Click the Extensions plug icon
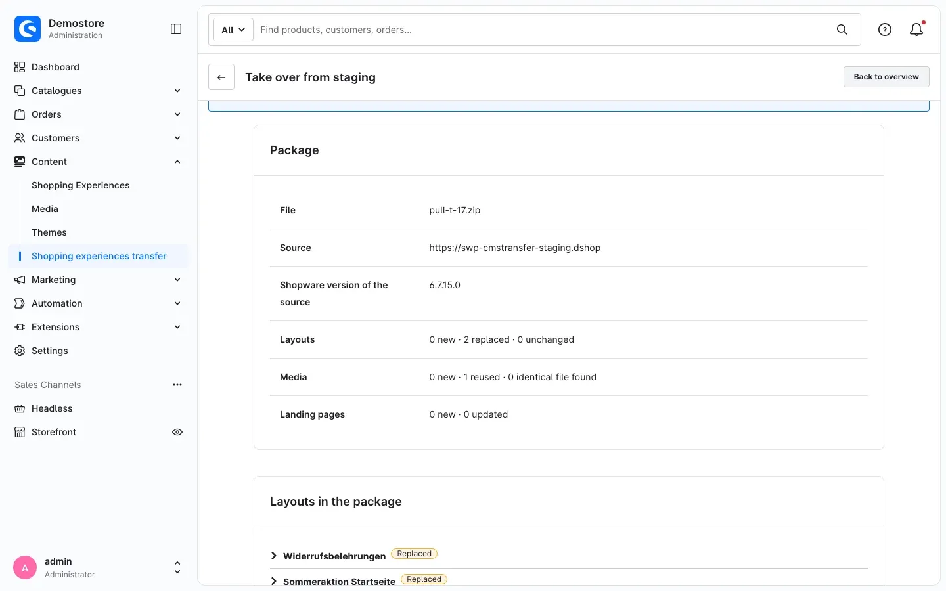The height and width of the screenshot is (591, 946). coord(20,327)
